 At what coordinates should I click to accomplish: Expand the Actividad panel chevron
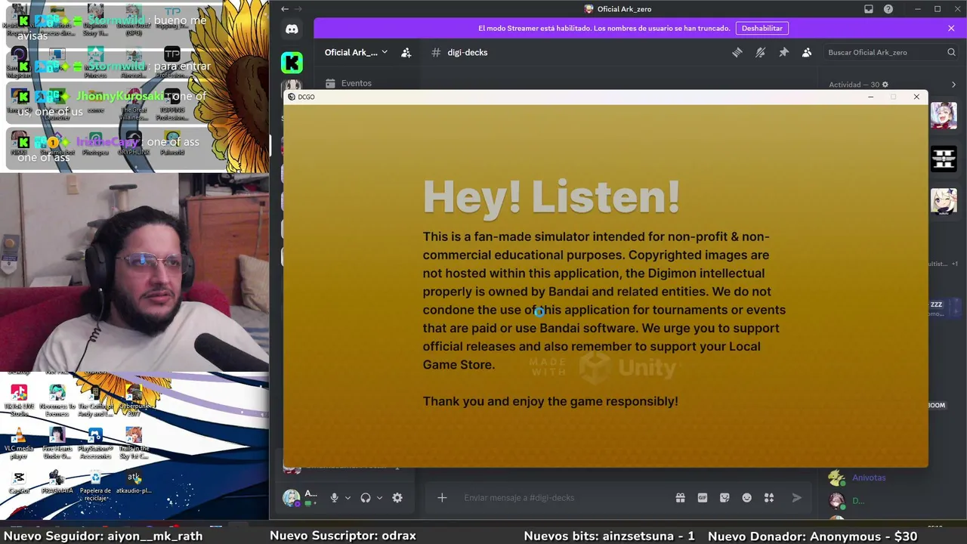click(x=953, y=85)
